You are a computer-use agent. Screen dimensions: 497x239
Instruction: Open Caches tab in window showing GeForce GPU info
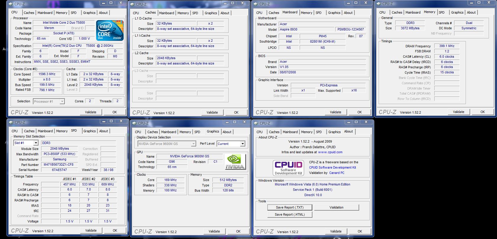[x=153, y=132]
